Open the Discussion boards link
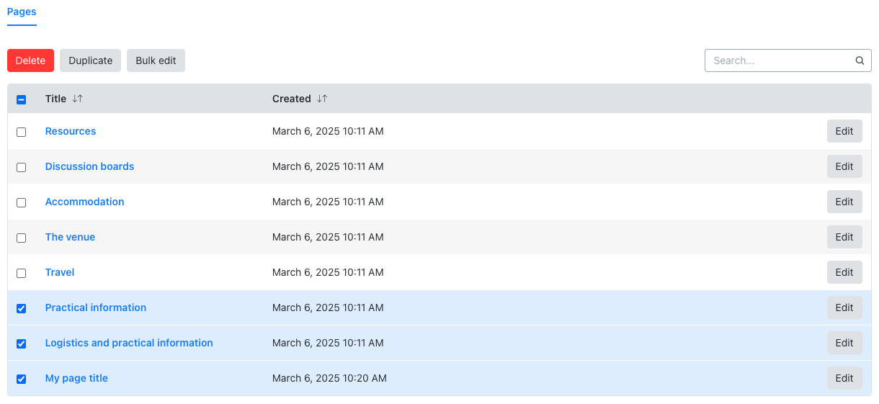The width and height of the screenshot is (879, 404). [x=89, y=166]
